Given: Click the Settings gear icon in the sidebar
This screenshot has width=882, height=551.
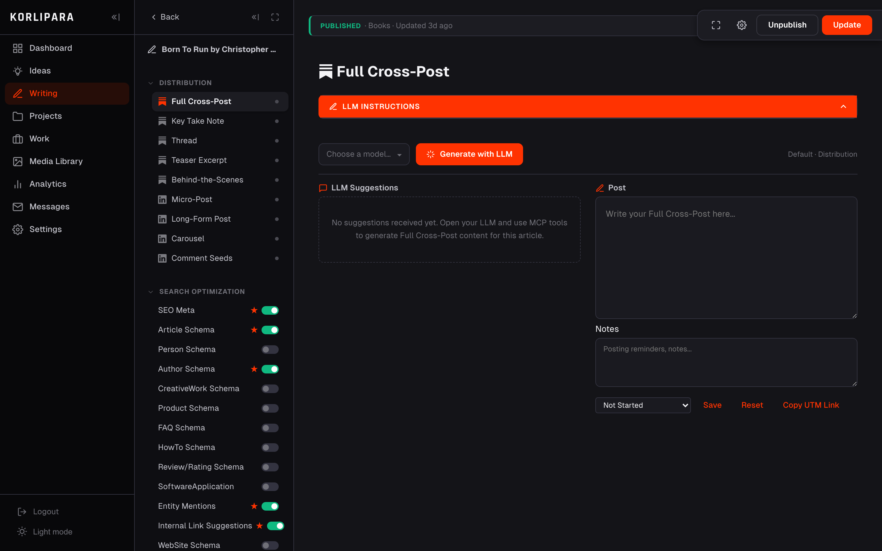Looking at the screenshot, I should point(18,229).
